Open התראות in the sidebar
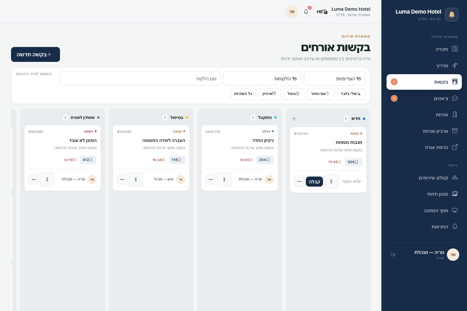The image size is (467, 311). (424, 227)
